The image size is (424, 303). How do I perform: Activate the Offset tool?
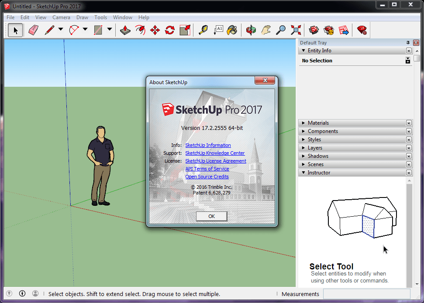(140, 30)
